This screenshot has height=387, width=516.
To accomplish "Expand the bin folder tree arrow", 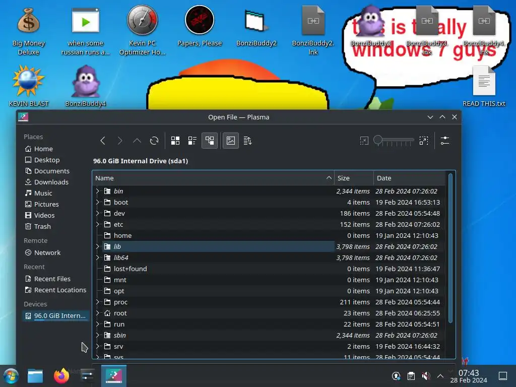I will point(97,191).
